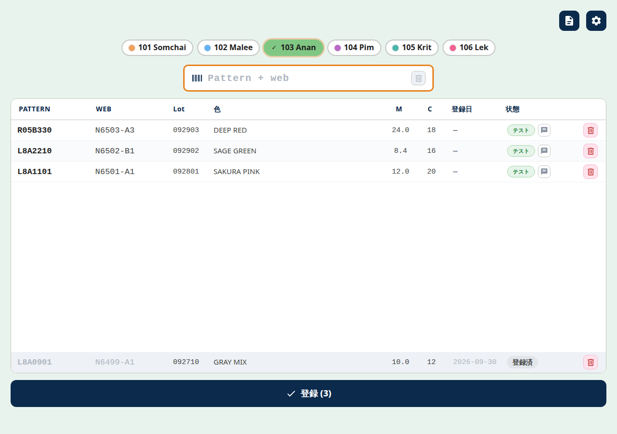Open comment for SAKURA PINK row
The height and width of the screenshot is (434, 617).
click(x=544, y=172)
